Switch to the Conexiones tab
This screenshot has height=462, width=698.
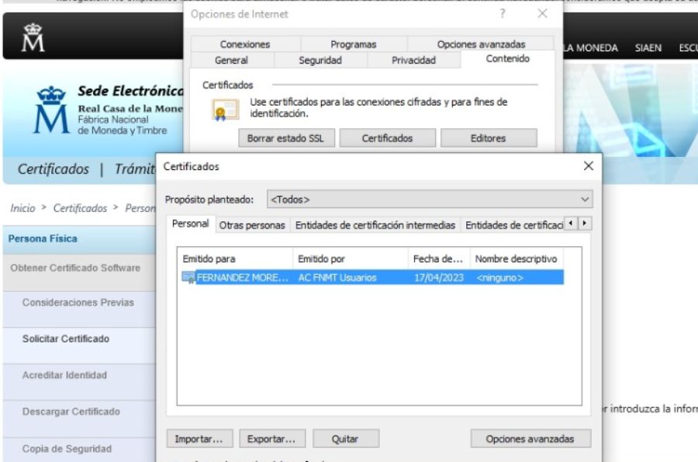[x=245, y=44]
